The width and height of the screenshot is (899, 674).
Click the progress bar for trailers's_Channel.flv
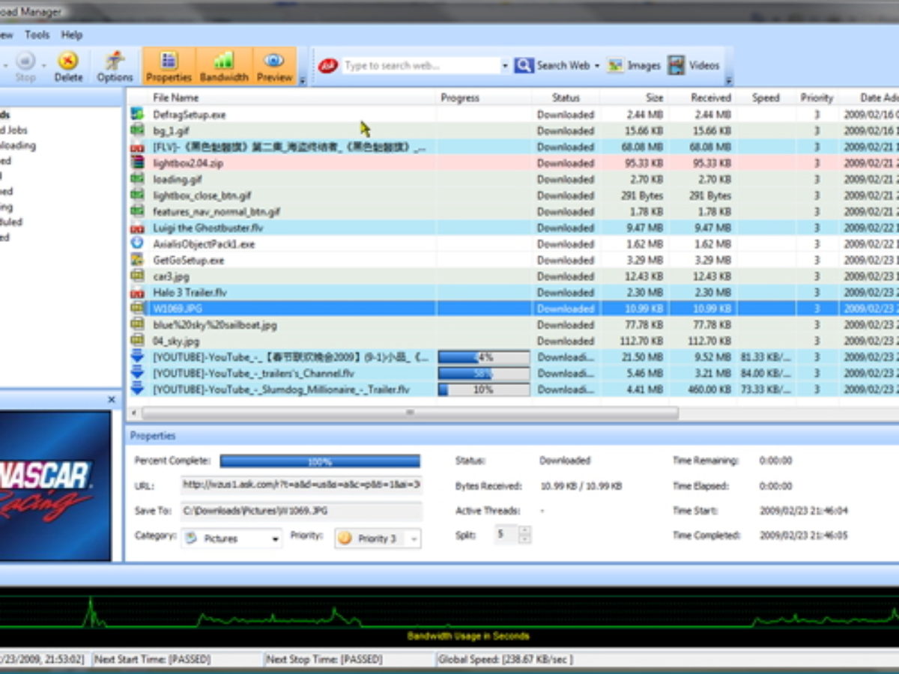point(484,373)
